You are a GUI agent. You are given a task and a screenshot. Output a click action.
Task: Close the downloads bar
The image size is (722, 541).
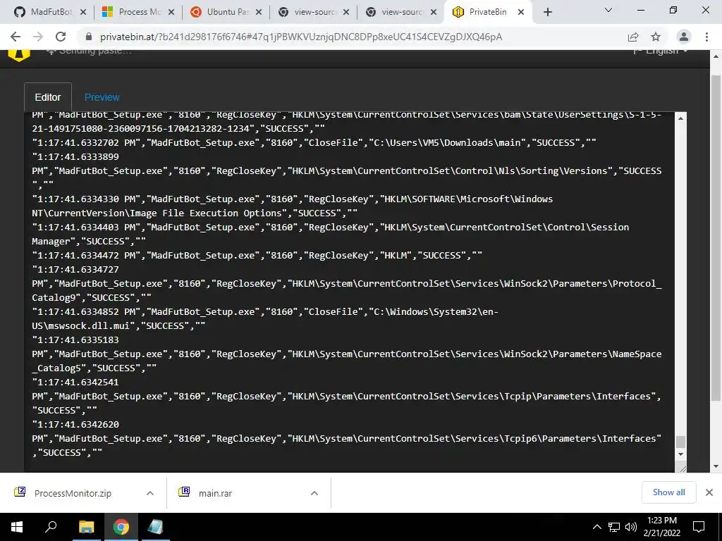(709, 492)
